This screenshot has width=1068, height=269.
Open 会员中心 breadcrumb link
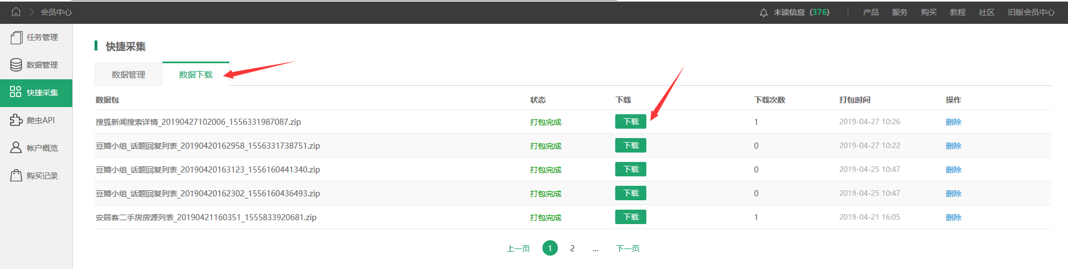(56, 12)
